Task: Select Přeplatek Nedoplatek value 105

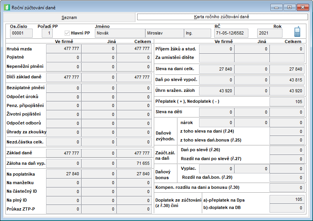Action: [287, 102]
